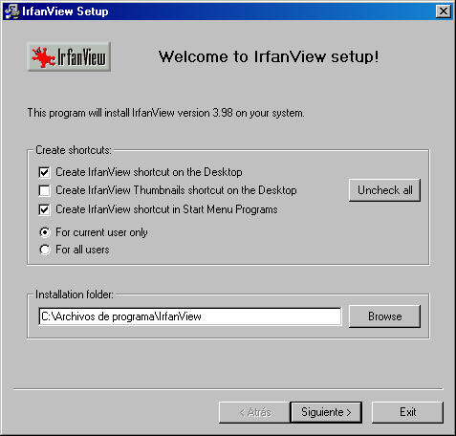Click the version 3.98 install description text
Image resolution: width=456 pixels, height=436 pixels.
coord(165,113)
